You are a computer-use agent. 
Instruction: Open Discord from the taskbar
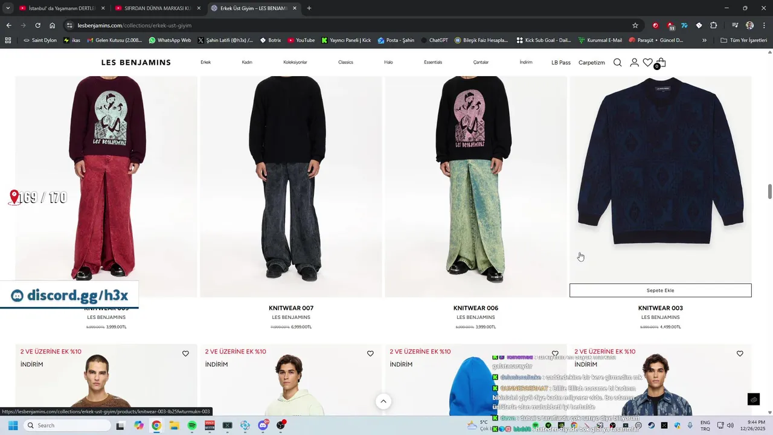click(x=263, y=425)
